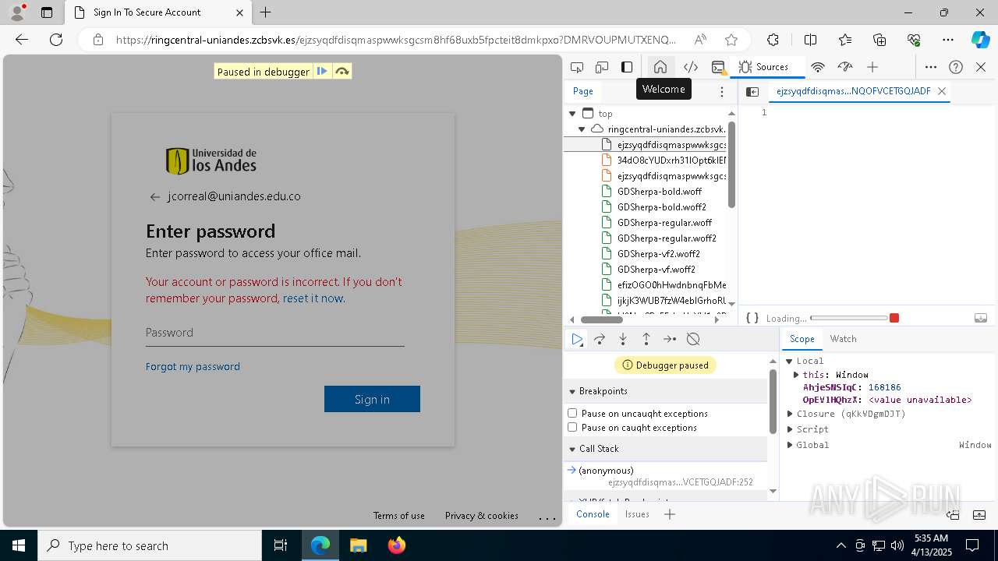
Task: Open File Explorer from the taskbar
Action: coord(358,545)
